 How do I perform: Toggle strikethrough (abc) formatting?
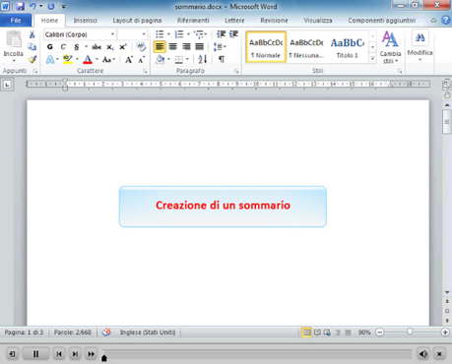(97, 47)
